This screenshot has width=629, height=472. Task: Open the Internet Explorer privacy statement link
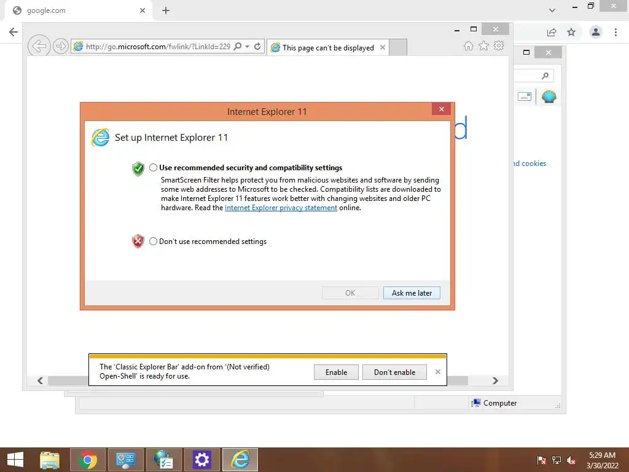pos(281,208)
